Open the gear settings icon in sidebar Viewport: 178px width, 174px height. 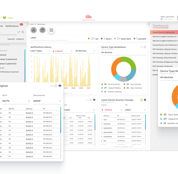(23, 32)
